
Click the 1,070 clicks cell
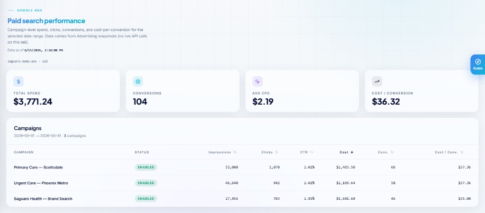point(274,167)
